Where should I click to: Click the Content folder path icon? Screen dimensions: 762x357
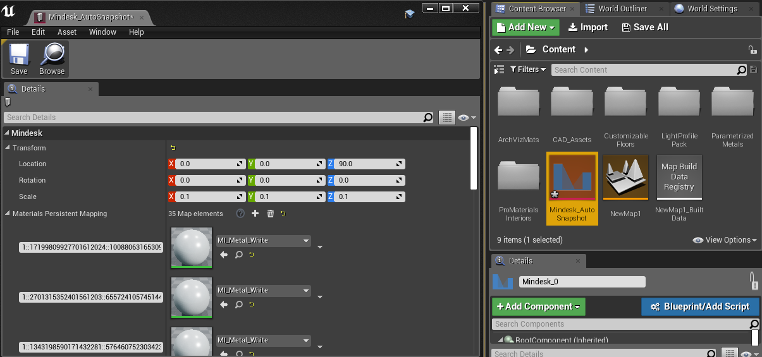531,49
